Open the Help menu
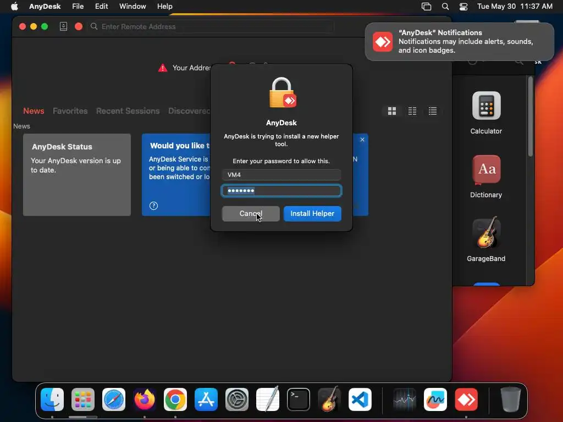563x422 pixels. pos(165,7)
